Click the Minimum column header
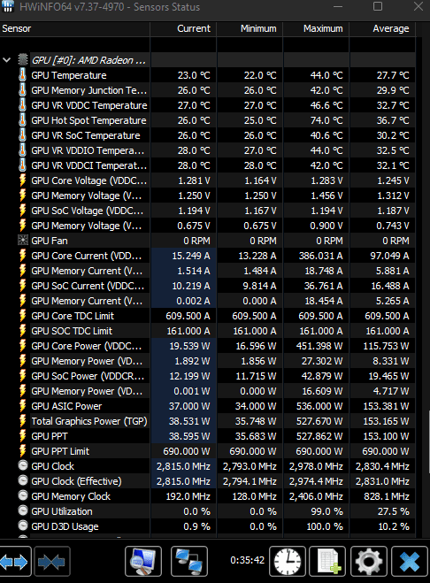This screenshot has width=430, height=583. [x=250, y=28]
